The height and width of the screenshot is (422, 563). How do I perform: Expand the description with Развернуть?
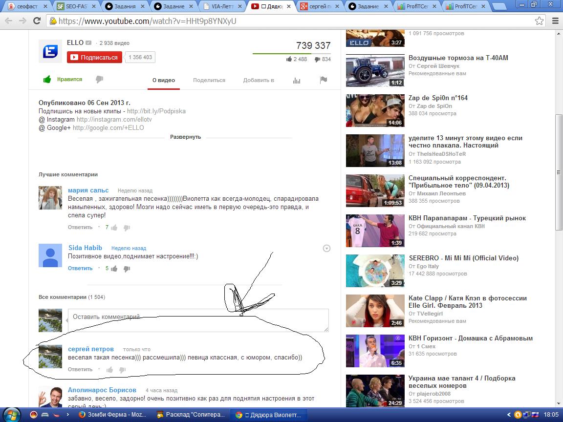click(185, 137)
